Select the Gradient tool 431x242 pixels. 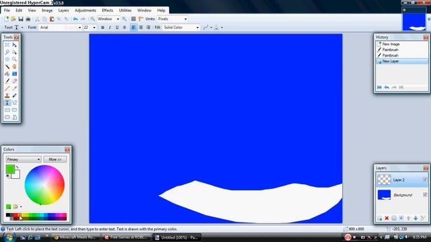tap(14, 74)
